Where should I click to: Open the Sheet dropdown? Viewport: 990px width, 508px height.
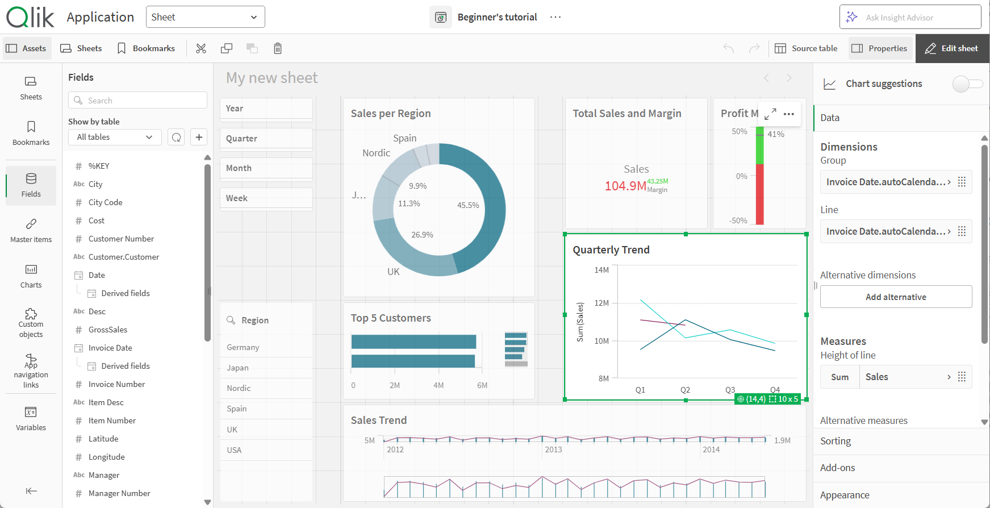pyautogui.click(x=206, y=17)
